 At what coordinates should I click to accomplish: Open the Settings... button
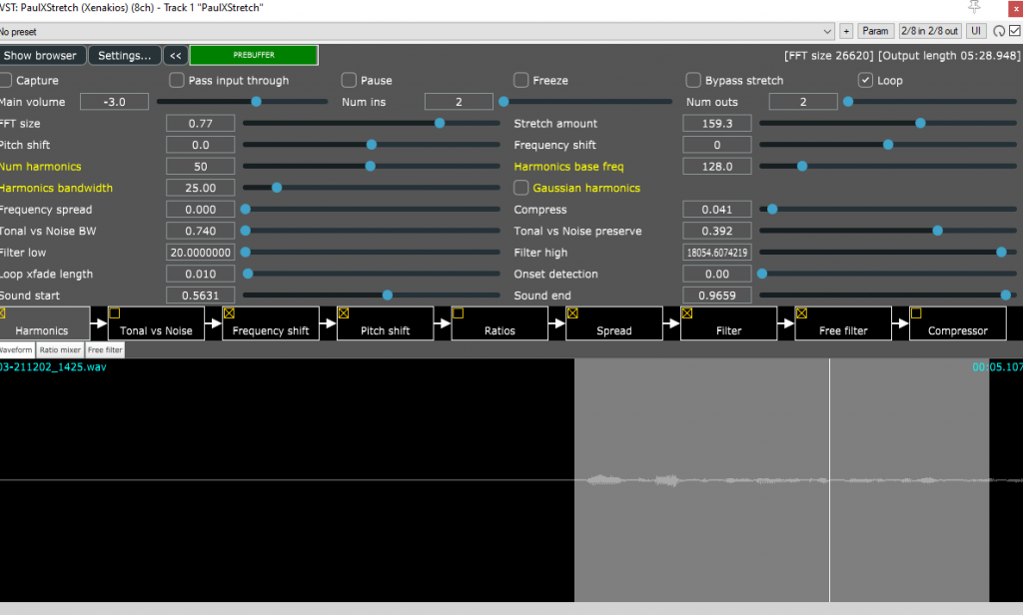pyautogui.click(x=125, y=56)
